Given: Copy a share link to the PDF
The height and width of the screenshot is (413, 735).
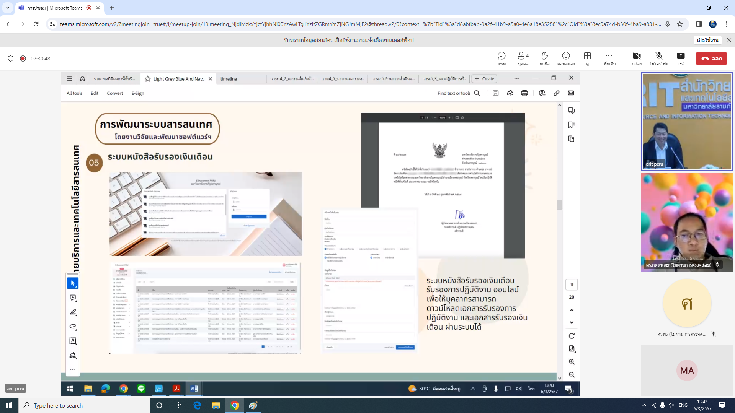Looking at the screenshot, I should (x=556, y=93).
